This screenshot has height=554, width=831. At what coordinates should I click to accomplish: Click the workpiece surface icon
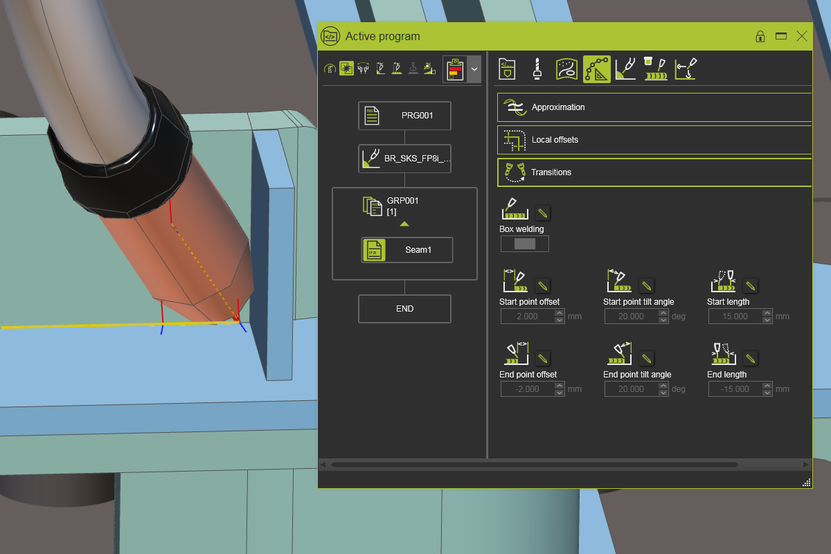pyautogui.click(x=566, y=69)
